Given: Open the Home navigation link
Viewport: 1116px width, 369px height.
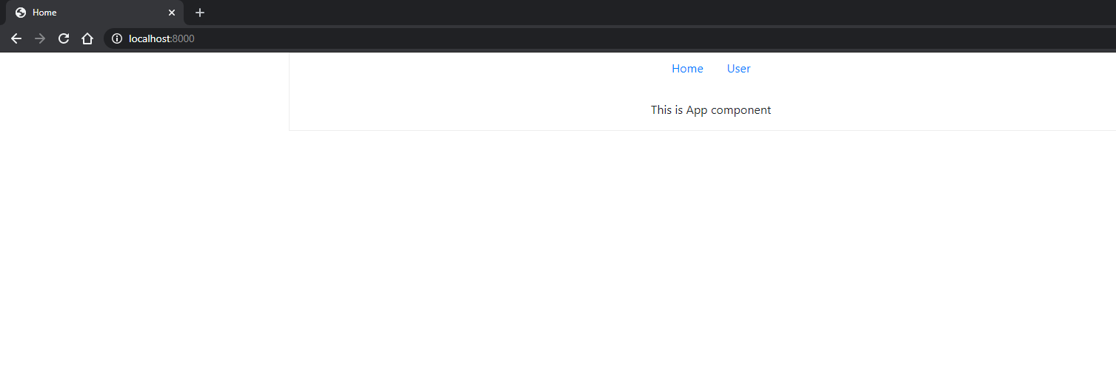Looking at the screenshot, I should (687, 69).
